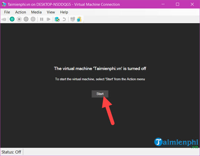Click the Revert toolbar icon
Image resolution: width=200 pixels, height=156 pixels.
[x=64, y=19]
